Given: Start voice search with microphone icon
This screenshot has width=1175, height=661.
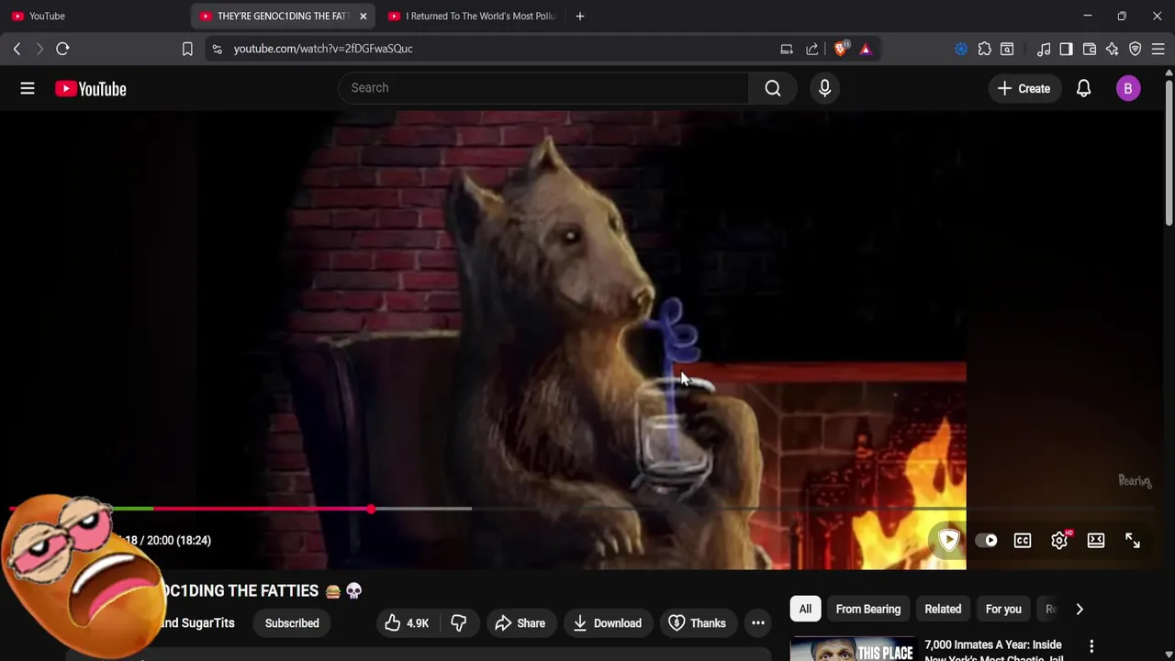Looking at the screenshot, I should (x=824, y=88).
